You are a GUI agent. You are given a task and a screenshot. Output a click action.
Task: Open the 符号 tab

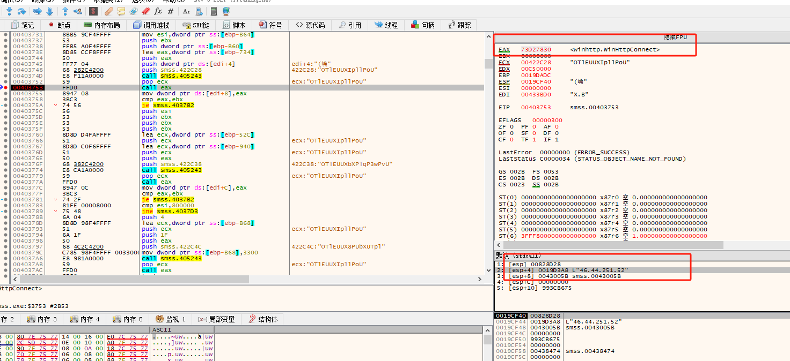click(270, 25)
